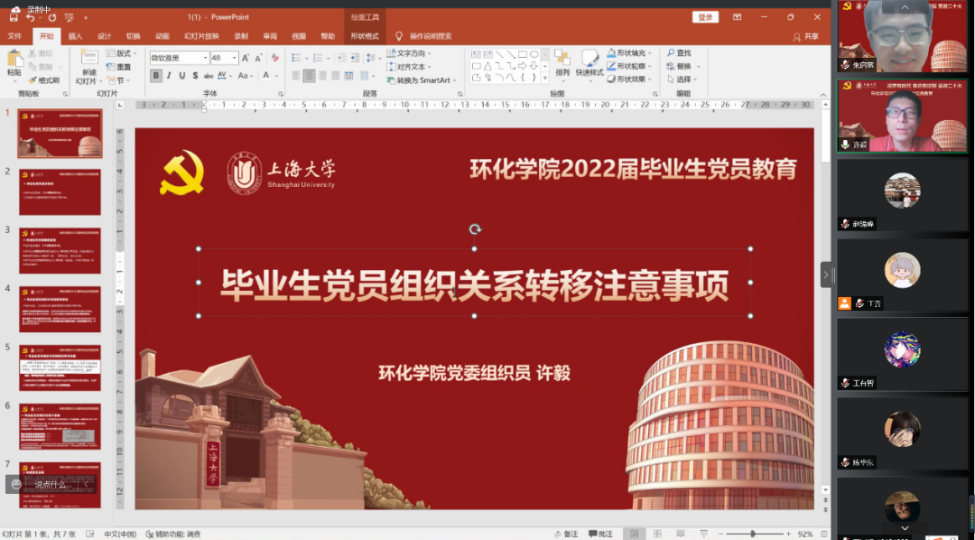Click the clear formatting eraser icon

(277, 58)
